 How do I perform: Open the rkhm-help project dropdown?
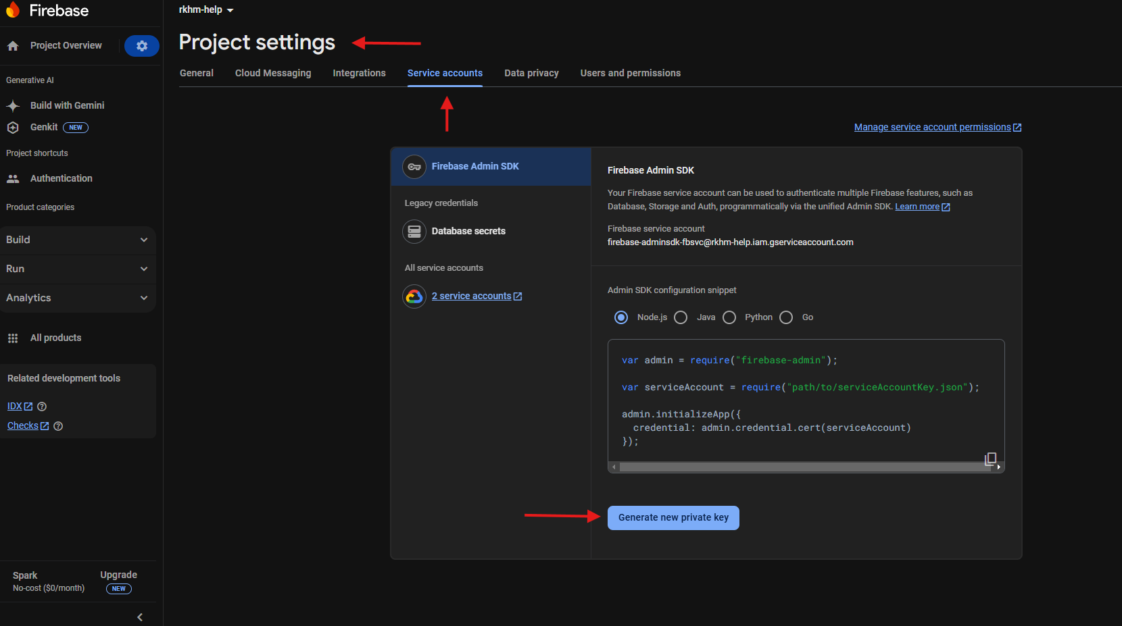tap(206, 10)
